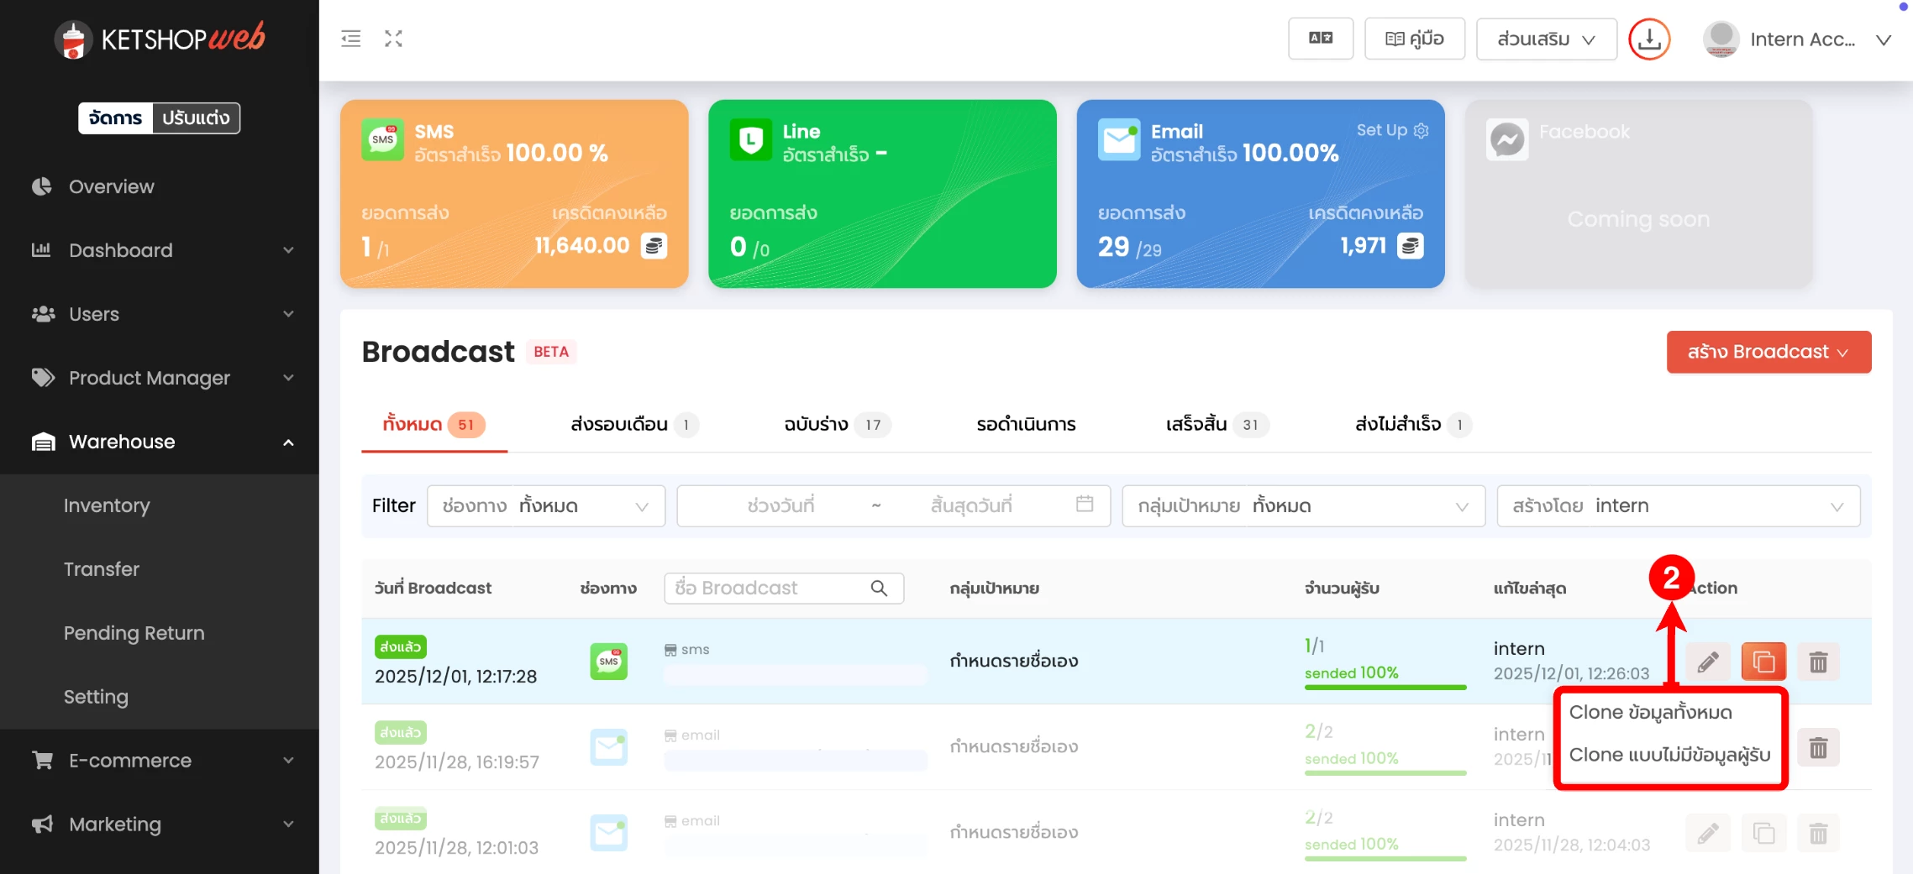
Task: Open Email Set Up gear settings
Action: (x=1421, y=130)
